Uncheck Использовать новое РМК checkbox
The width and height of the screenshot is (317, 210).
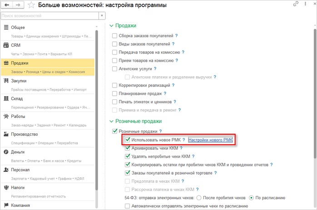127,140
